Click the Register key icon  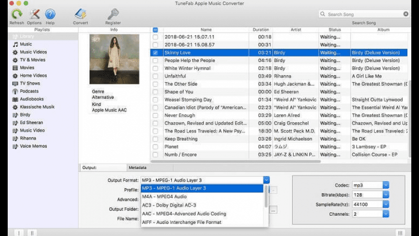pyautogui.click(x=113, y=14)
